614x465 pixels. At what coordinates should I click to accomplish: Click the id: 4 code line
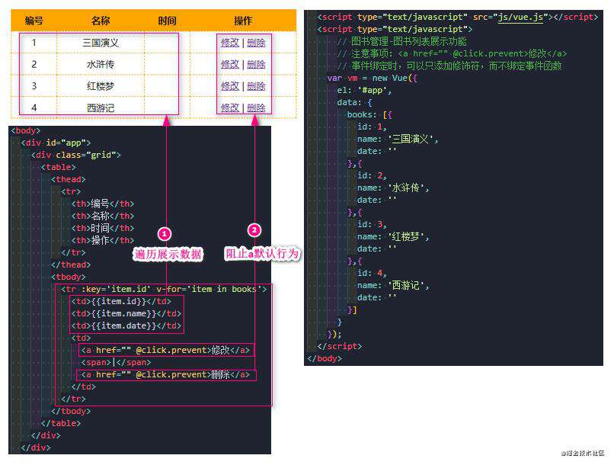(x=372, y=273)
